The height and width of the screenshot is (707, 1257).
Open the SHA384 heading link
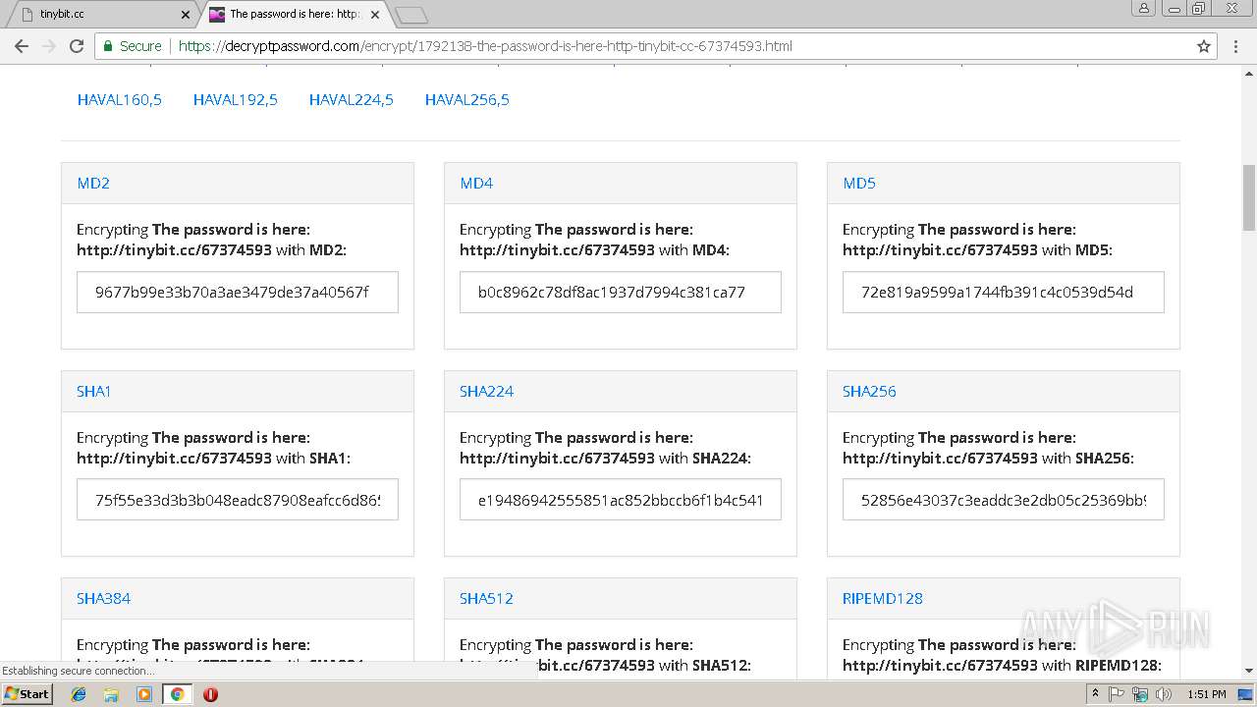[103, 598]
